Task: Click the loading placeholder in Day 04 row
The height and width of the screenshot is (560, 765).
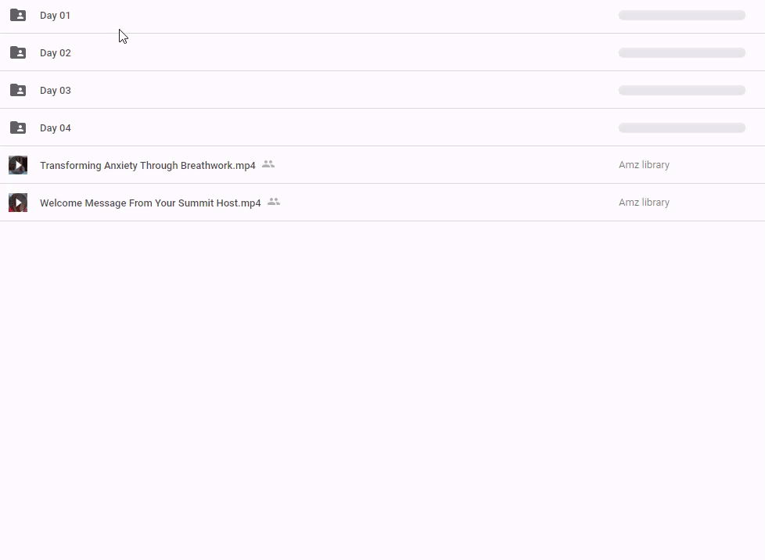Action: 681,128
